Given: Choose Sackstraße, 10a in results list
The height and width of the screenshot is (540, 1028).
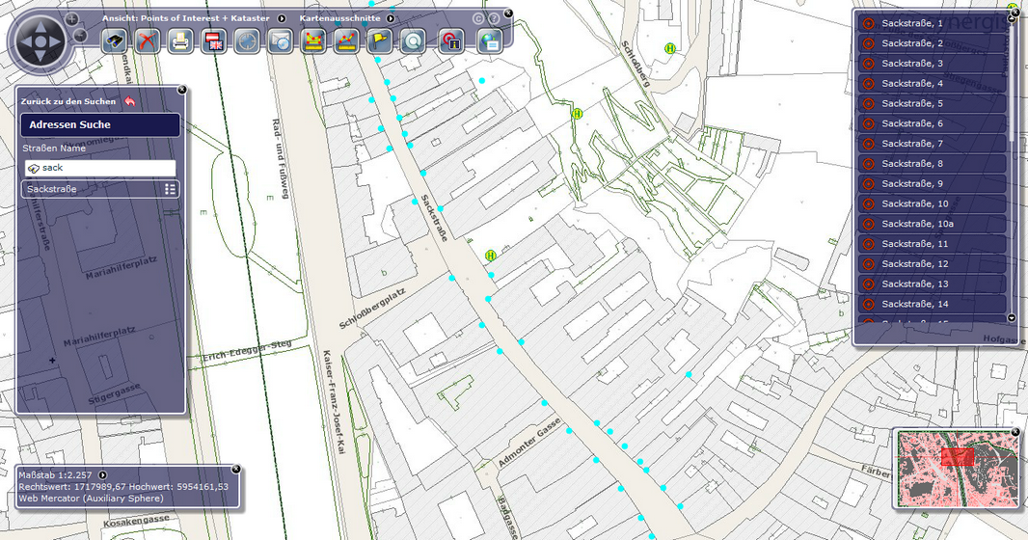Looking at the screenshot, I should tap(931, 224).
